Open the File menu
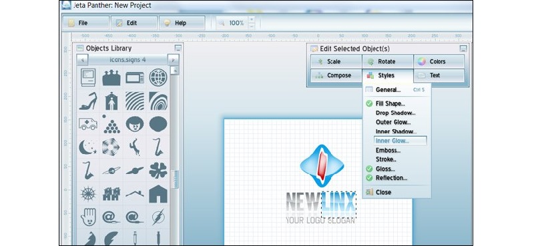 click(x=86, y=23)
